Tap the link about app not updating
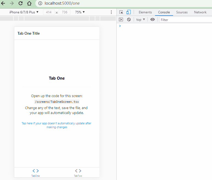 [x=56, y=125]
